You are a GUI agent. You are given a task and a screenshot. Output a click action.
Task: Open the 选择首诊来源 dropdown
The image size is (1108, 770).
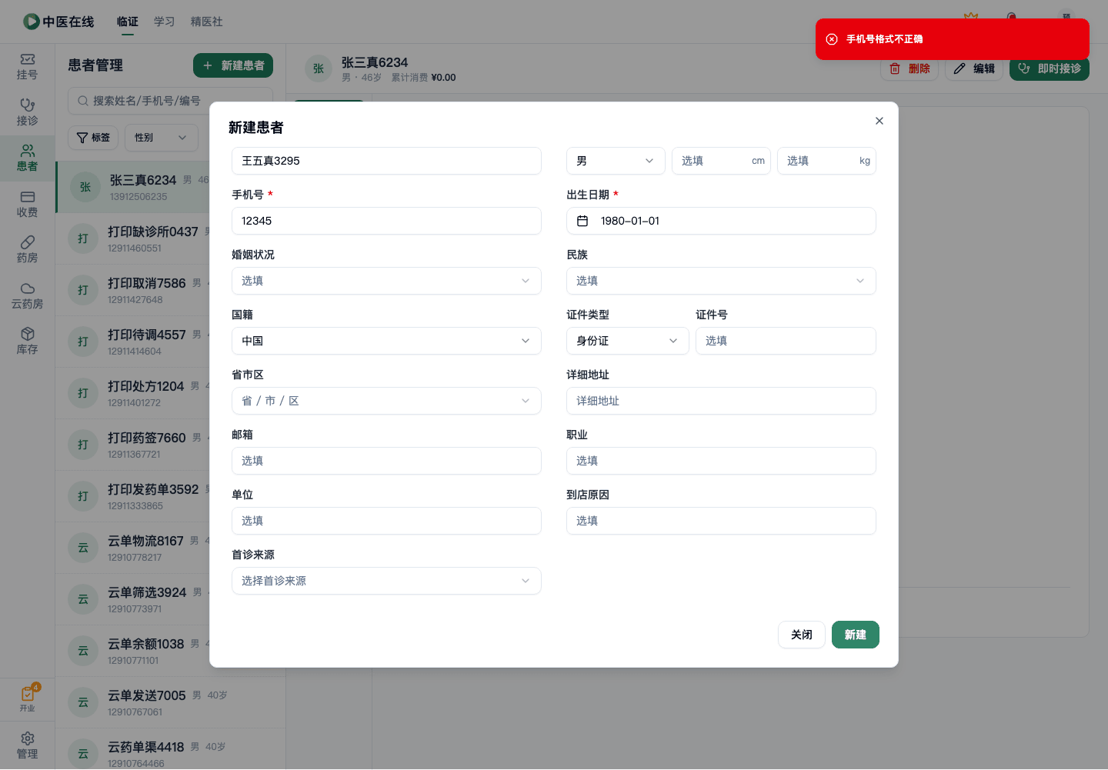[386, 581]
